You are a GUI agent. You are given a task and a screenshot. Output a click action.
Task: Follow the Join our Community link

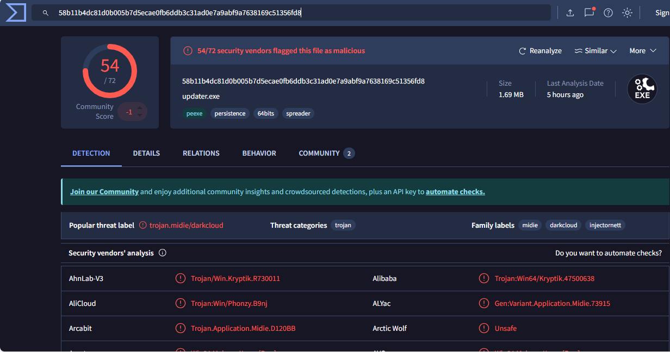click(x=104, y=192)
